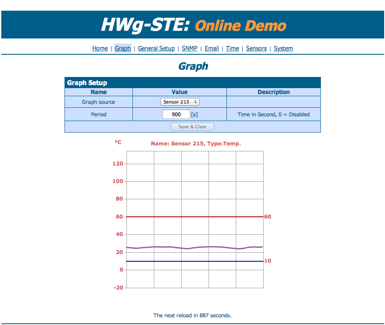This screenshot has width=385, height=325.
Task: Click the 'Value' column header
Action: tap(179, 92)
